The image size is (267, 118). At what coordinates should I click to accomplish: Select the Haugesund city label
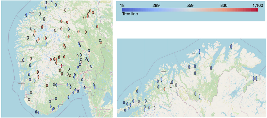tap(21, 83)
